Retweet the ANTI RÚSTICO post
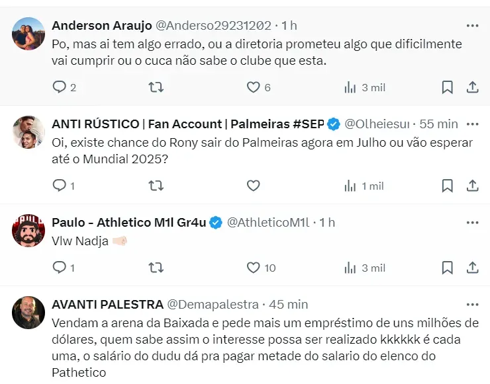This screenshot has width=490, height=384. point(156,186)
